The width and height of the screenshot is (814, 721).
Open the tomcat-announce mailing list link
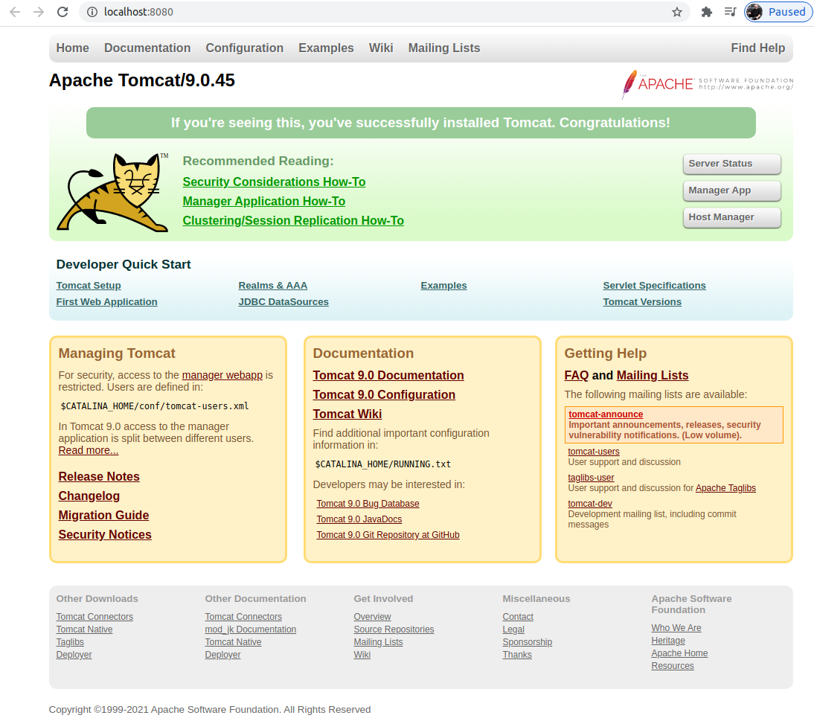click(x=606, y=414)
